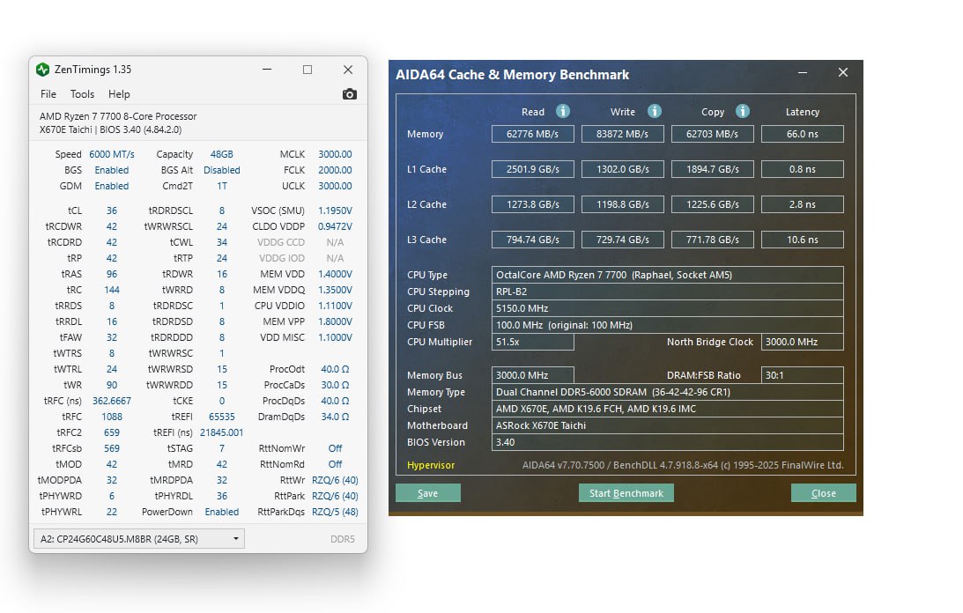Image resolution: width=963 pixels, height=613 pixels.
Task: Click Memory Latency value 66.0 ns
Action: coord(802,134)
